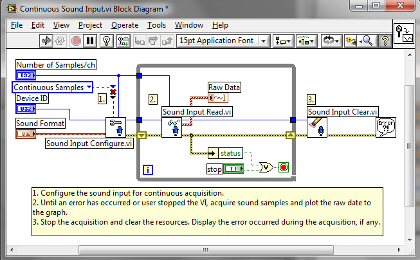Click the Step Into button
Screen dimensions: 420x260
140,41
